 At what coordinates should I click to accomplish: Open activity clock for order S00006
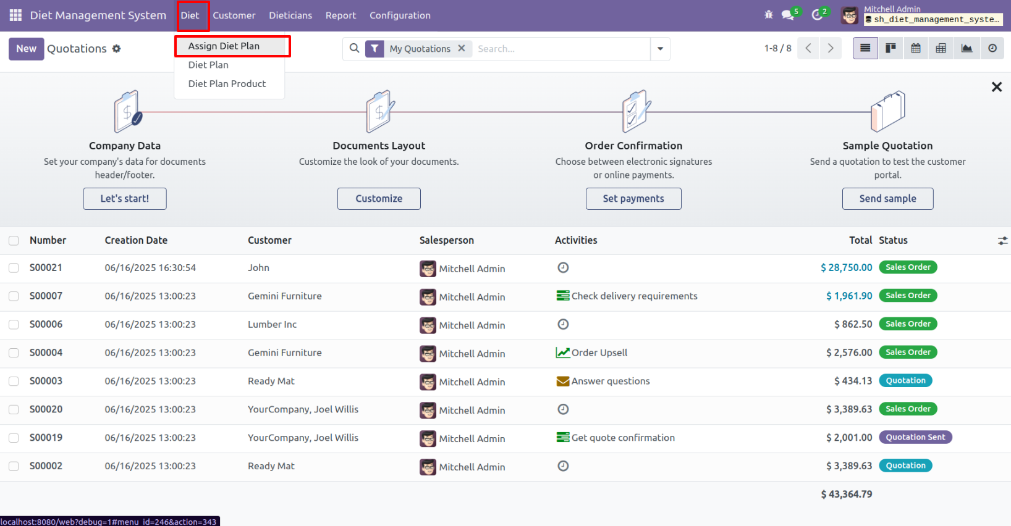563,324
